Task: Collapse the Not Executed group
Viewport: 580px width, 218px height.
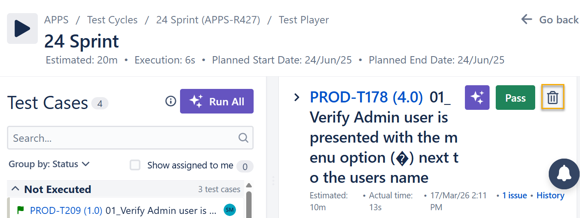Action: tap(15, 189)
